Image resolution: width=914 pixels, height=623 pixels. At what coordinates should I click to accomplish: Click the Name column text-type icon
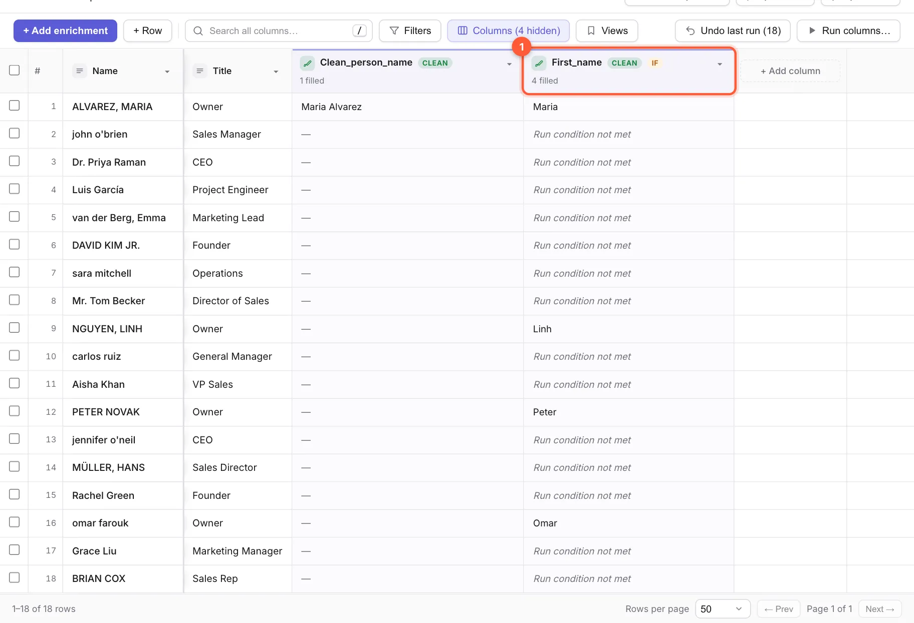click(x=79, y=71)
